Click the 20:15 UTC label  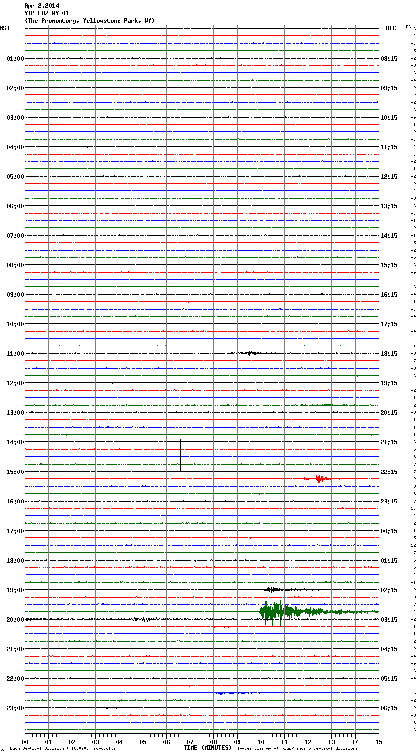[x=389, y=413]
